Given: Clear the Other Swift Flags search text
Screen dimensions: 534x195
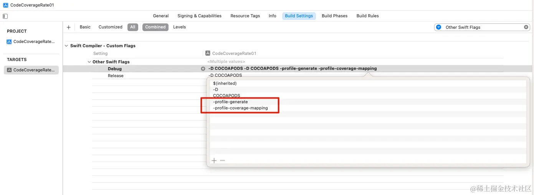Looking at the screenshot, I should pyautogui.click(x=526, y=27).
